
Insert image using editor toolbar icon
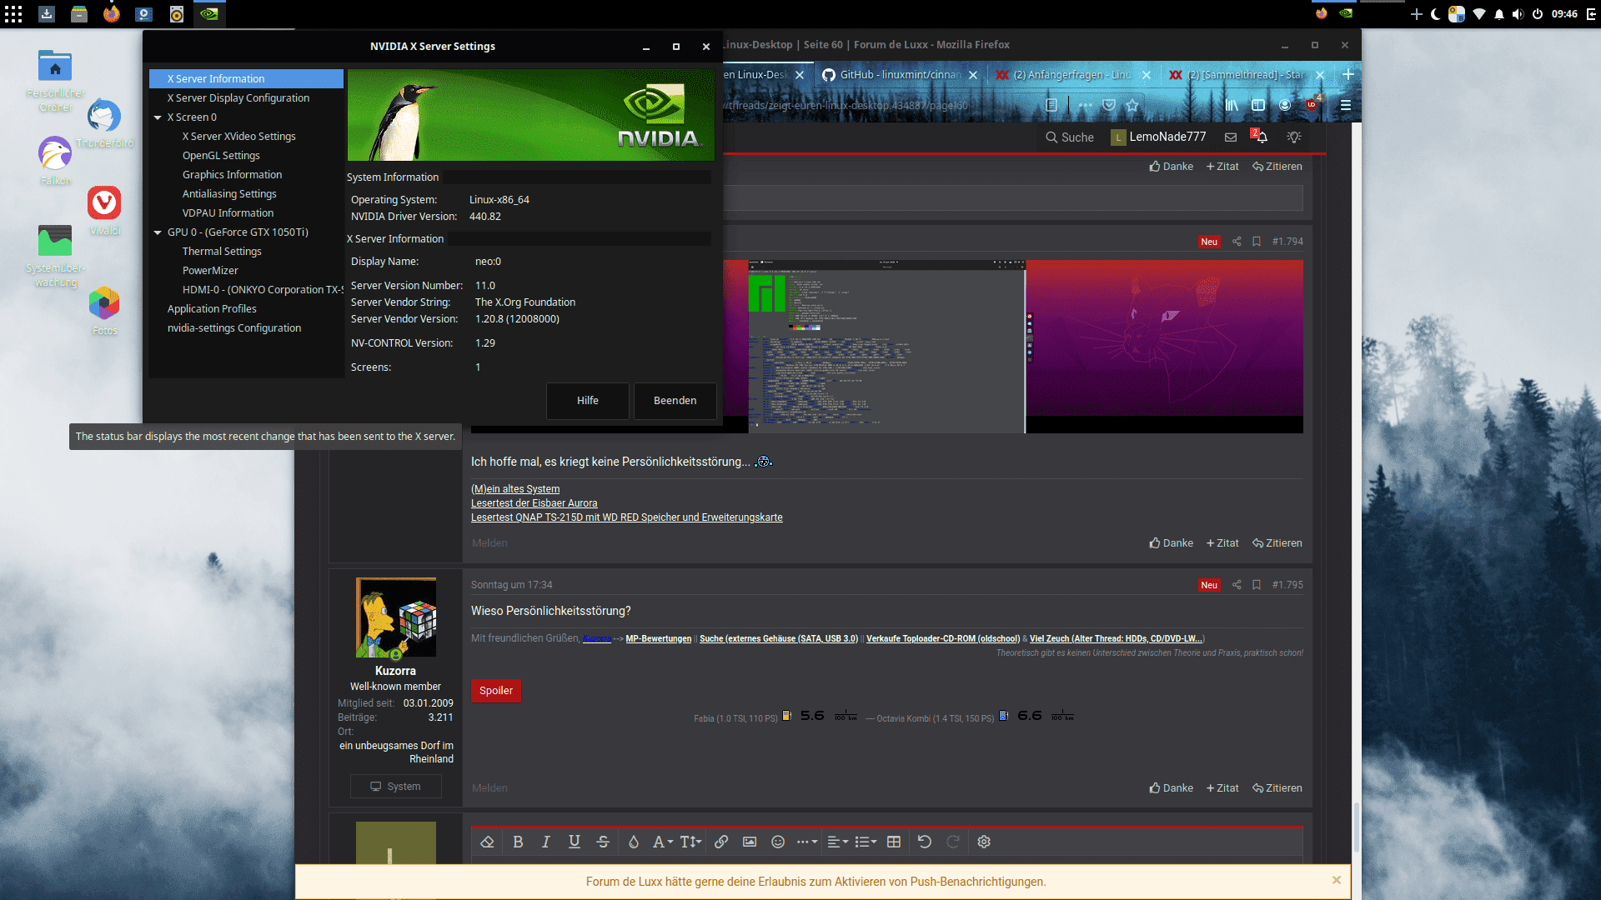click(750, 842)
